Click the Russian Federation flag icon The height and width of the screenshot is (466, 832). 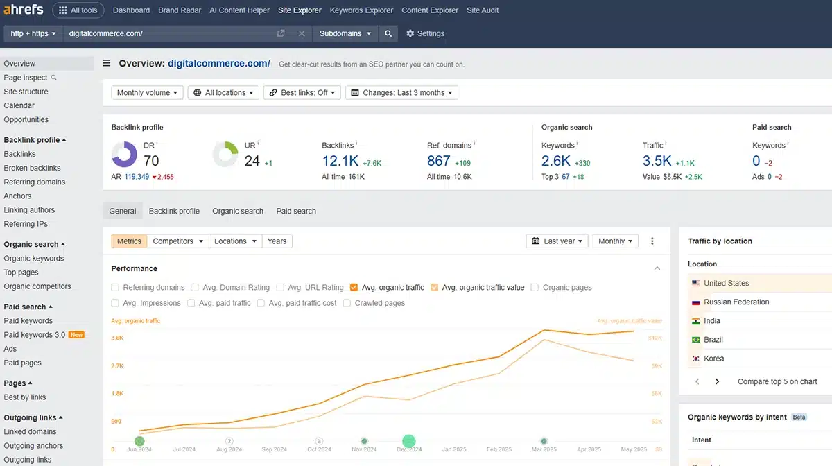click(x=696, y=302)
